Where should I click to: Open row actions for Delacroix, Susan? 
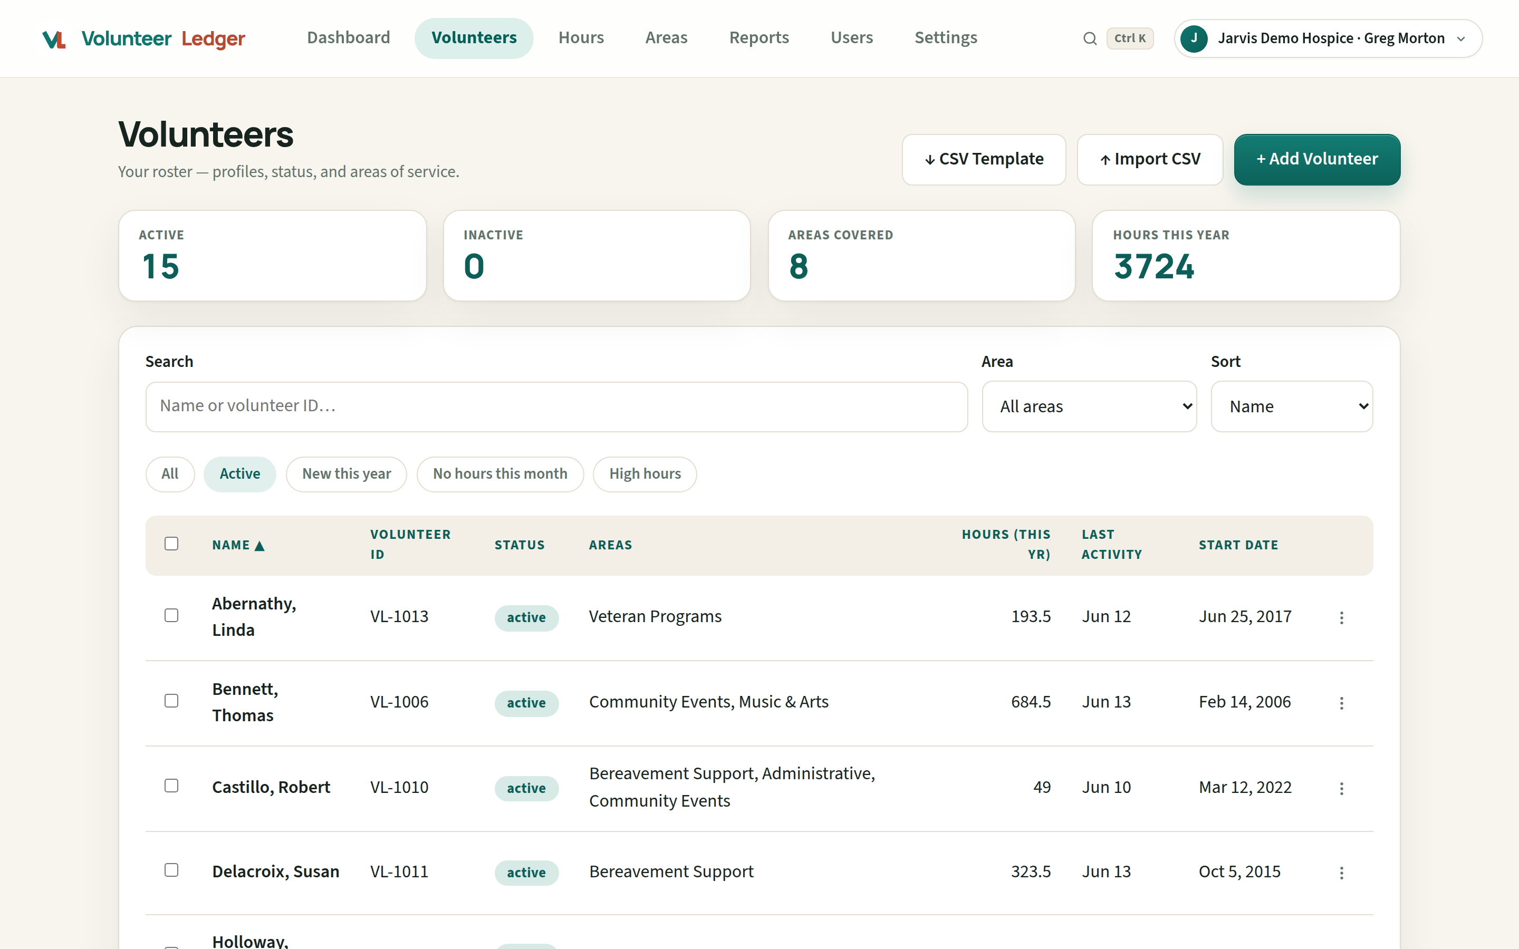click(x=1341, y=873)
